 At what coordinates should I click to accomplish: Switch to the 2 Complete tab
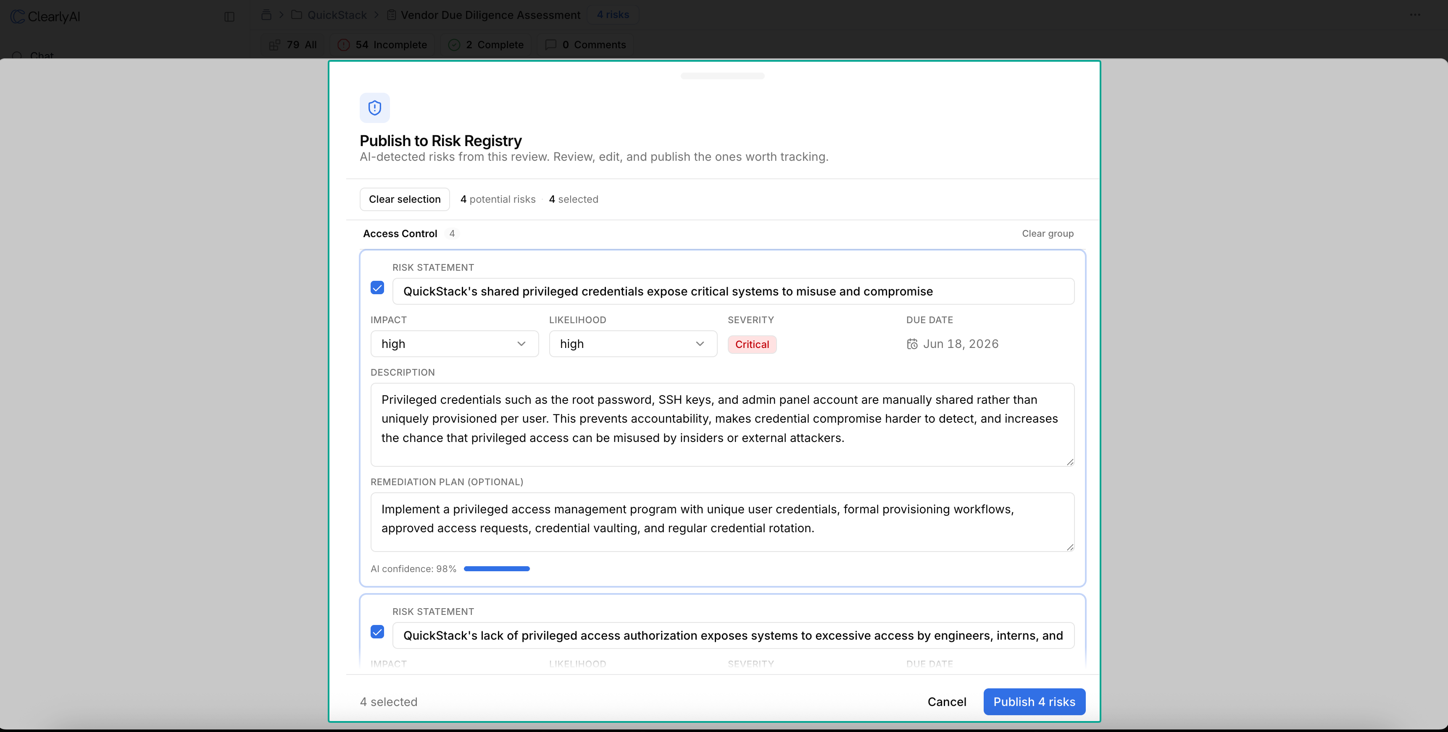coord(486,45)
